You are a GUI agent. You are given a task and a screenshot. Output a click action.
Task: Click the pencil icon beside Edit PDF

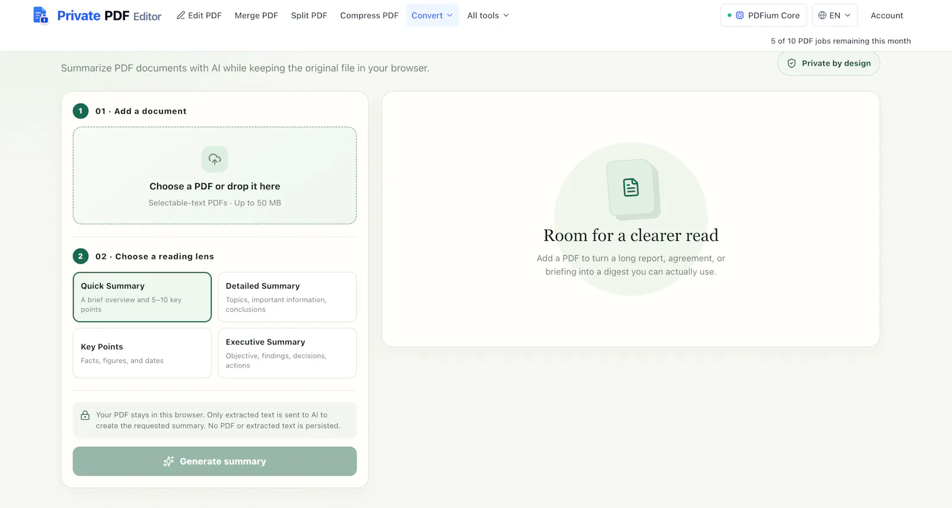[x=181, y=15]
